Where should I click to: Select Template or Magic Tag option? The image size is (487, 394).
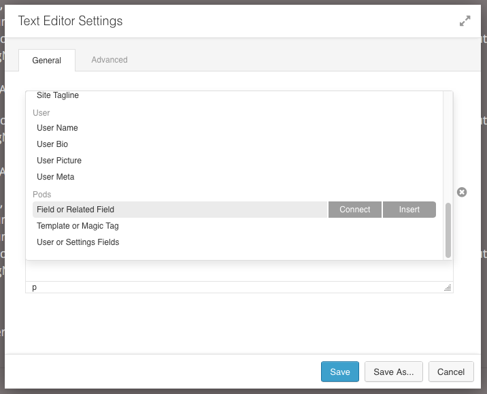tap(78, 226)
